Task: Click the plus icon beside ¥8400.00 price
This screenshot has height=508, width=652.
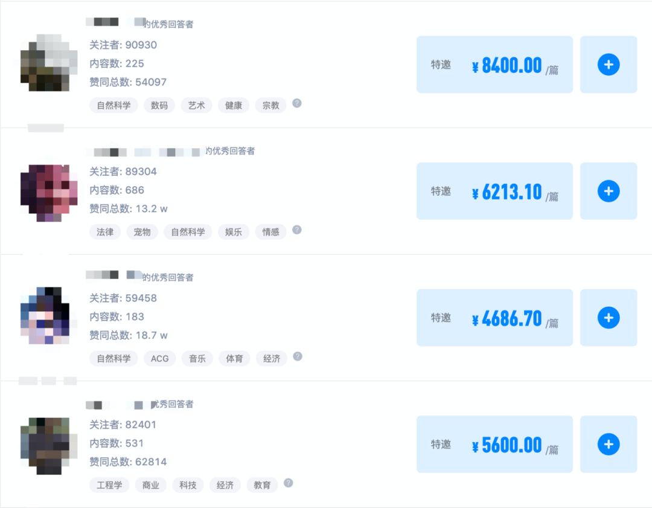Action: point(609,65)
